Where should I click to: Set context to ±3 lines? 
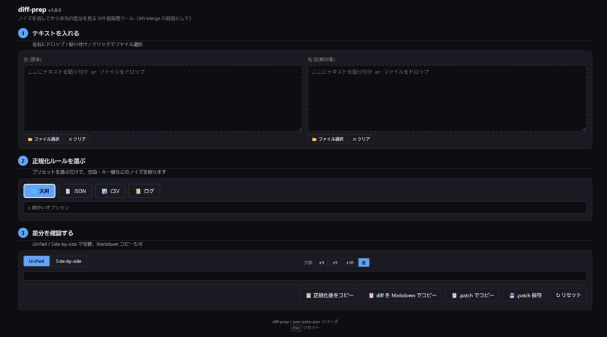pyautogui.click(x=321, y=263)
